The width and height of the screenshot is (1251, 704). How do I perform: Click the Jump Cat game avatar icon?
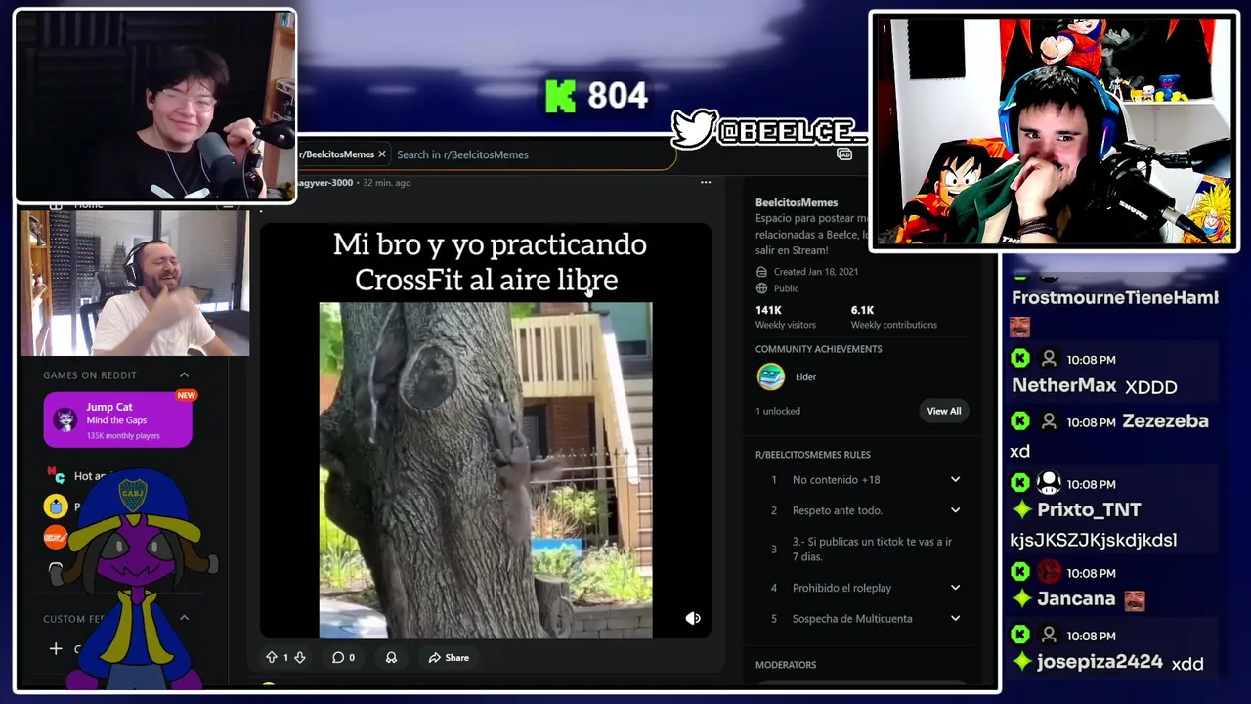65,420
